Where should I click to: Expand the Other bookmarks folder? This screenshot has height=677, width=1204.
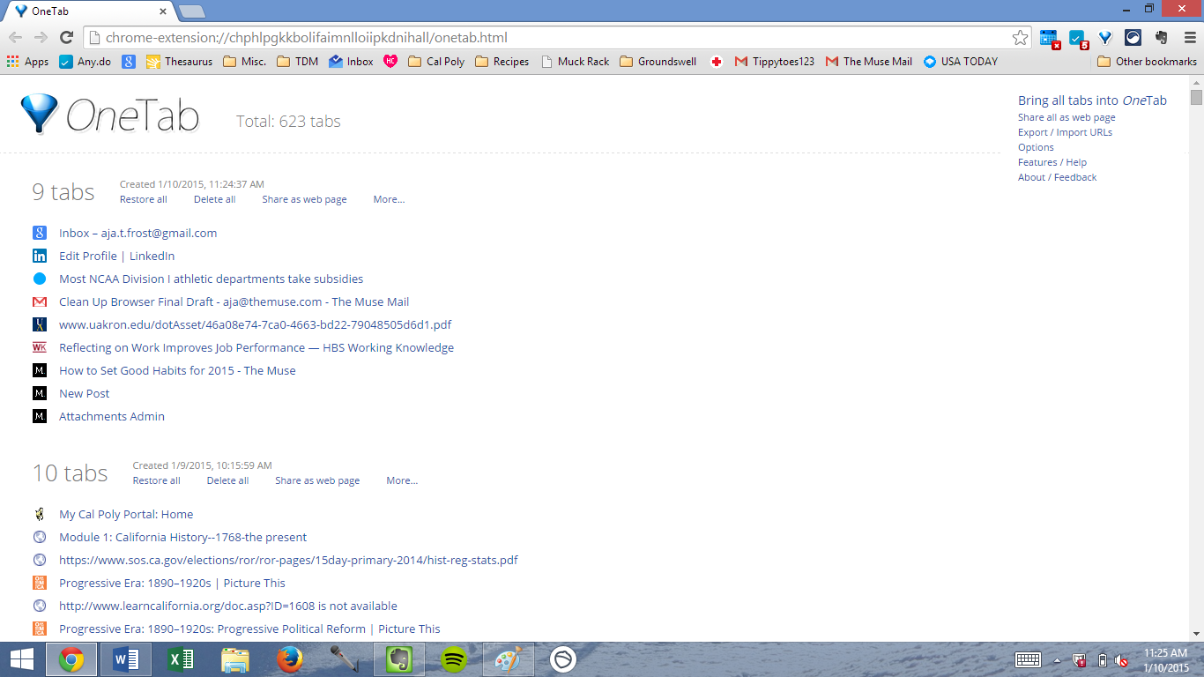[x=1147, y=62]
